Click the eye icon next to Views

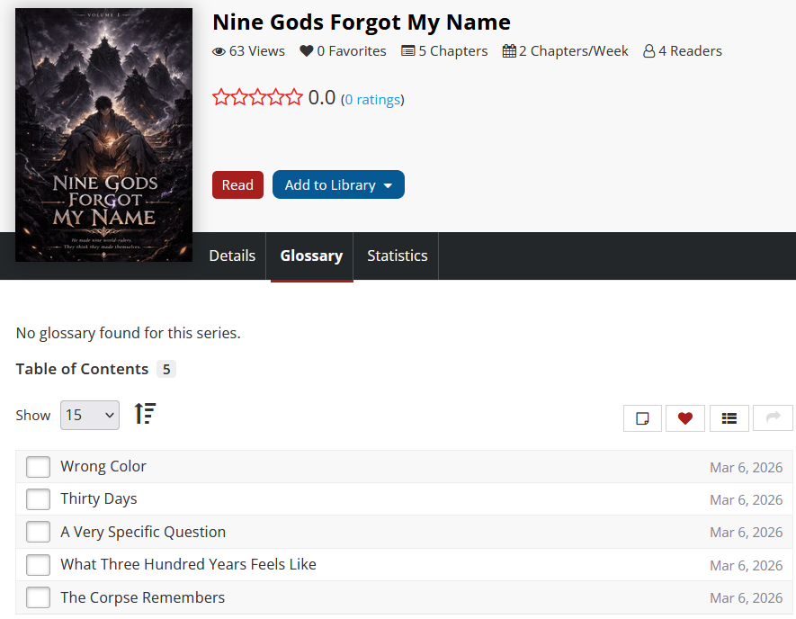pos(219,51)
